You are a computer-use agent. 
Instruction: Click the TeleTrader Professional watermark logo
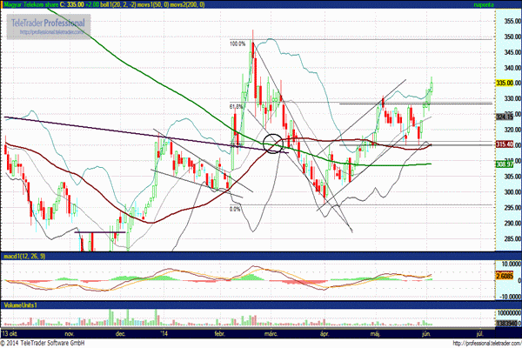48,27
